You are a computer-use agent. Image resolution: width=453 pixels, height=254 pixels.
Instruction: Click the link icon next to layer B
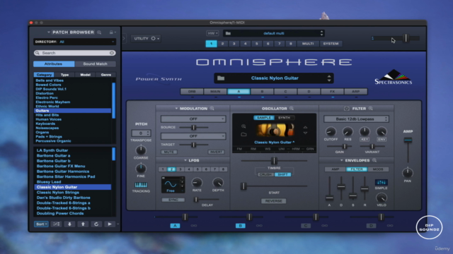point(259,226)
